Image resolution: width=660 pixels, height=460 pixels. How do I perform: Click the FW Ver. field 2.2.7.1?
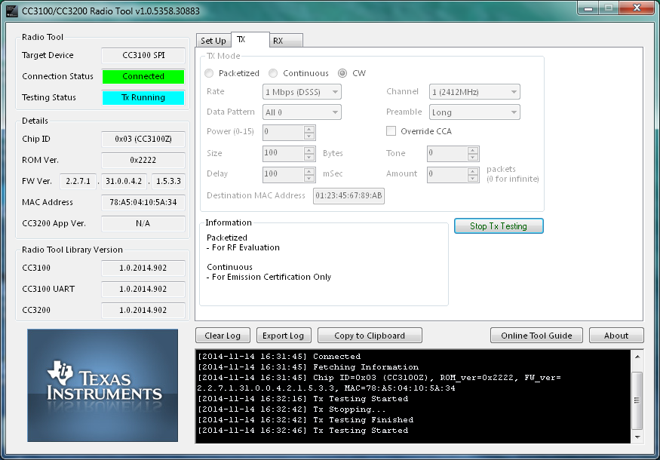78,181
